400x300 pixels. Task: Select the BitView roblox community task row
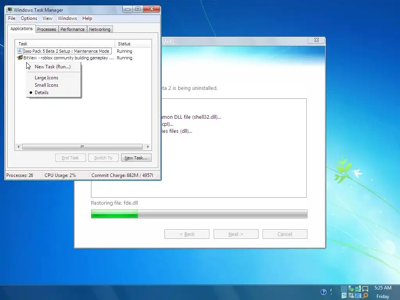coord(68,58)
